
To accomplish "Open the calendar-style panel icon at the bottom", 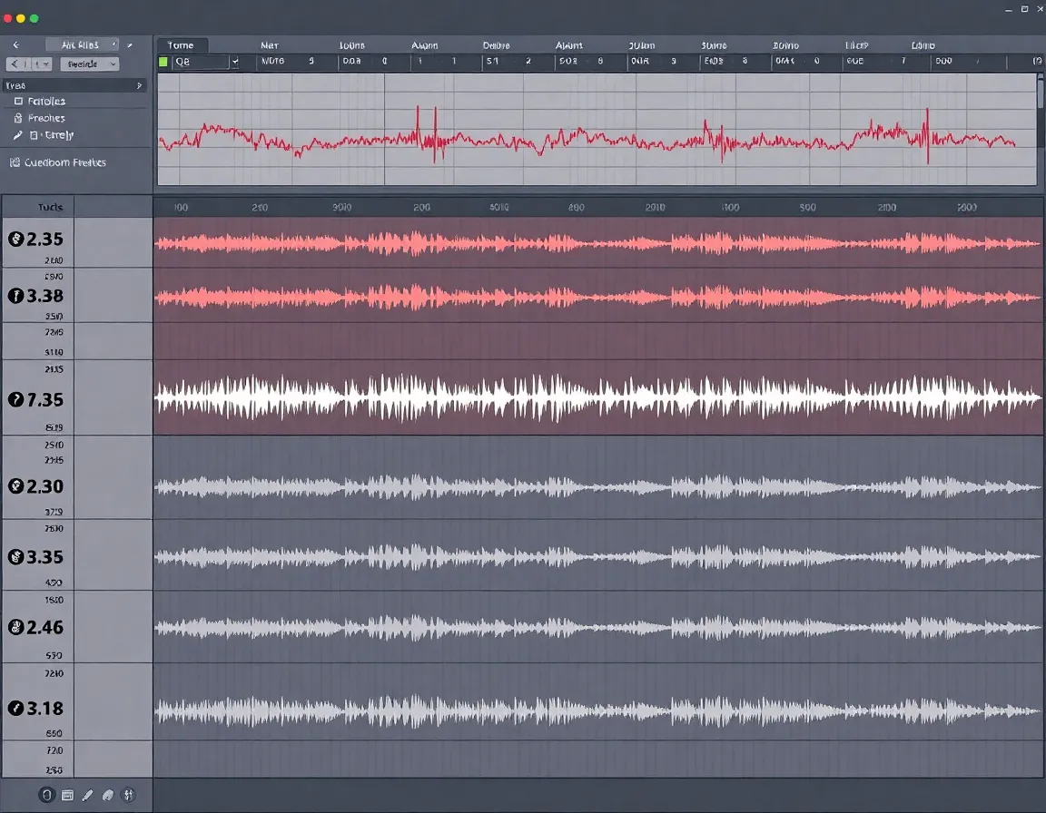I will coord(67,796).
